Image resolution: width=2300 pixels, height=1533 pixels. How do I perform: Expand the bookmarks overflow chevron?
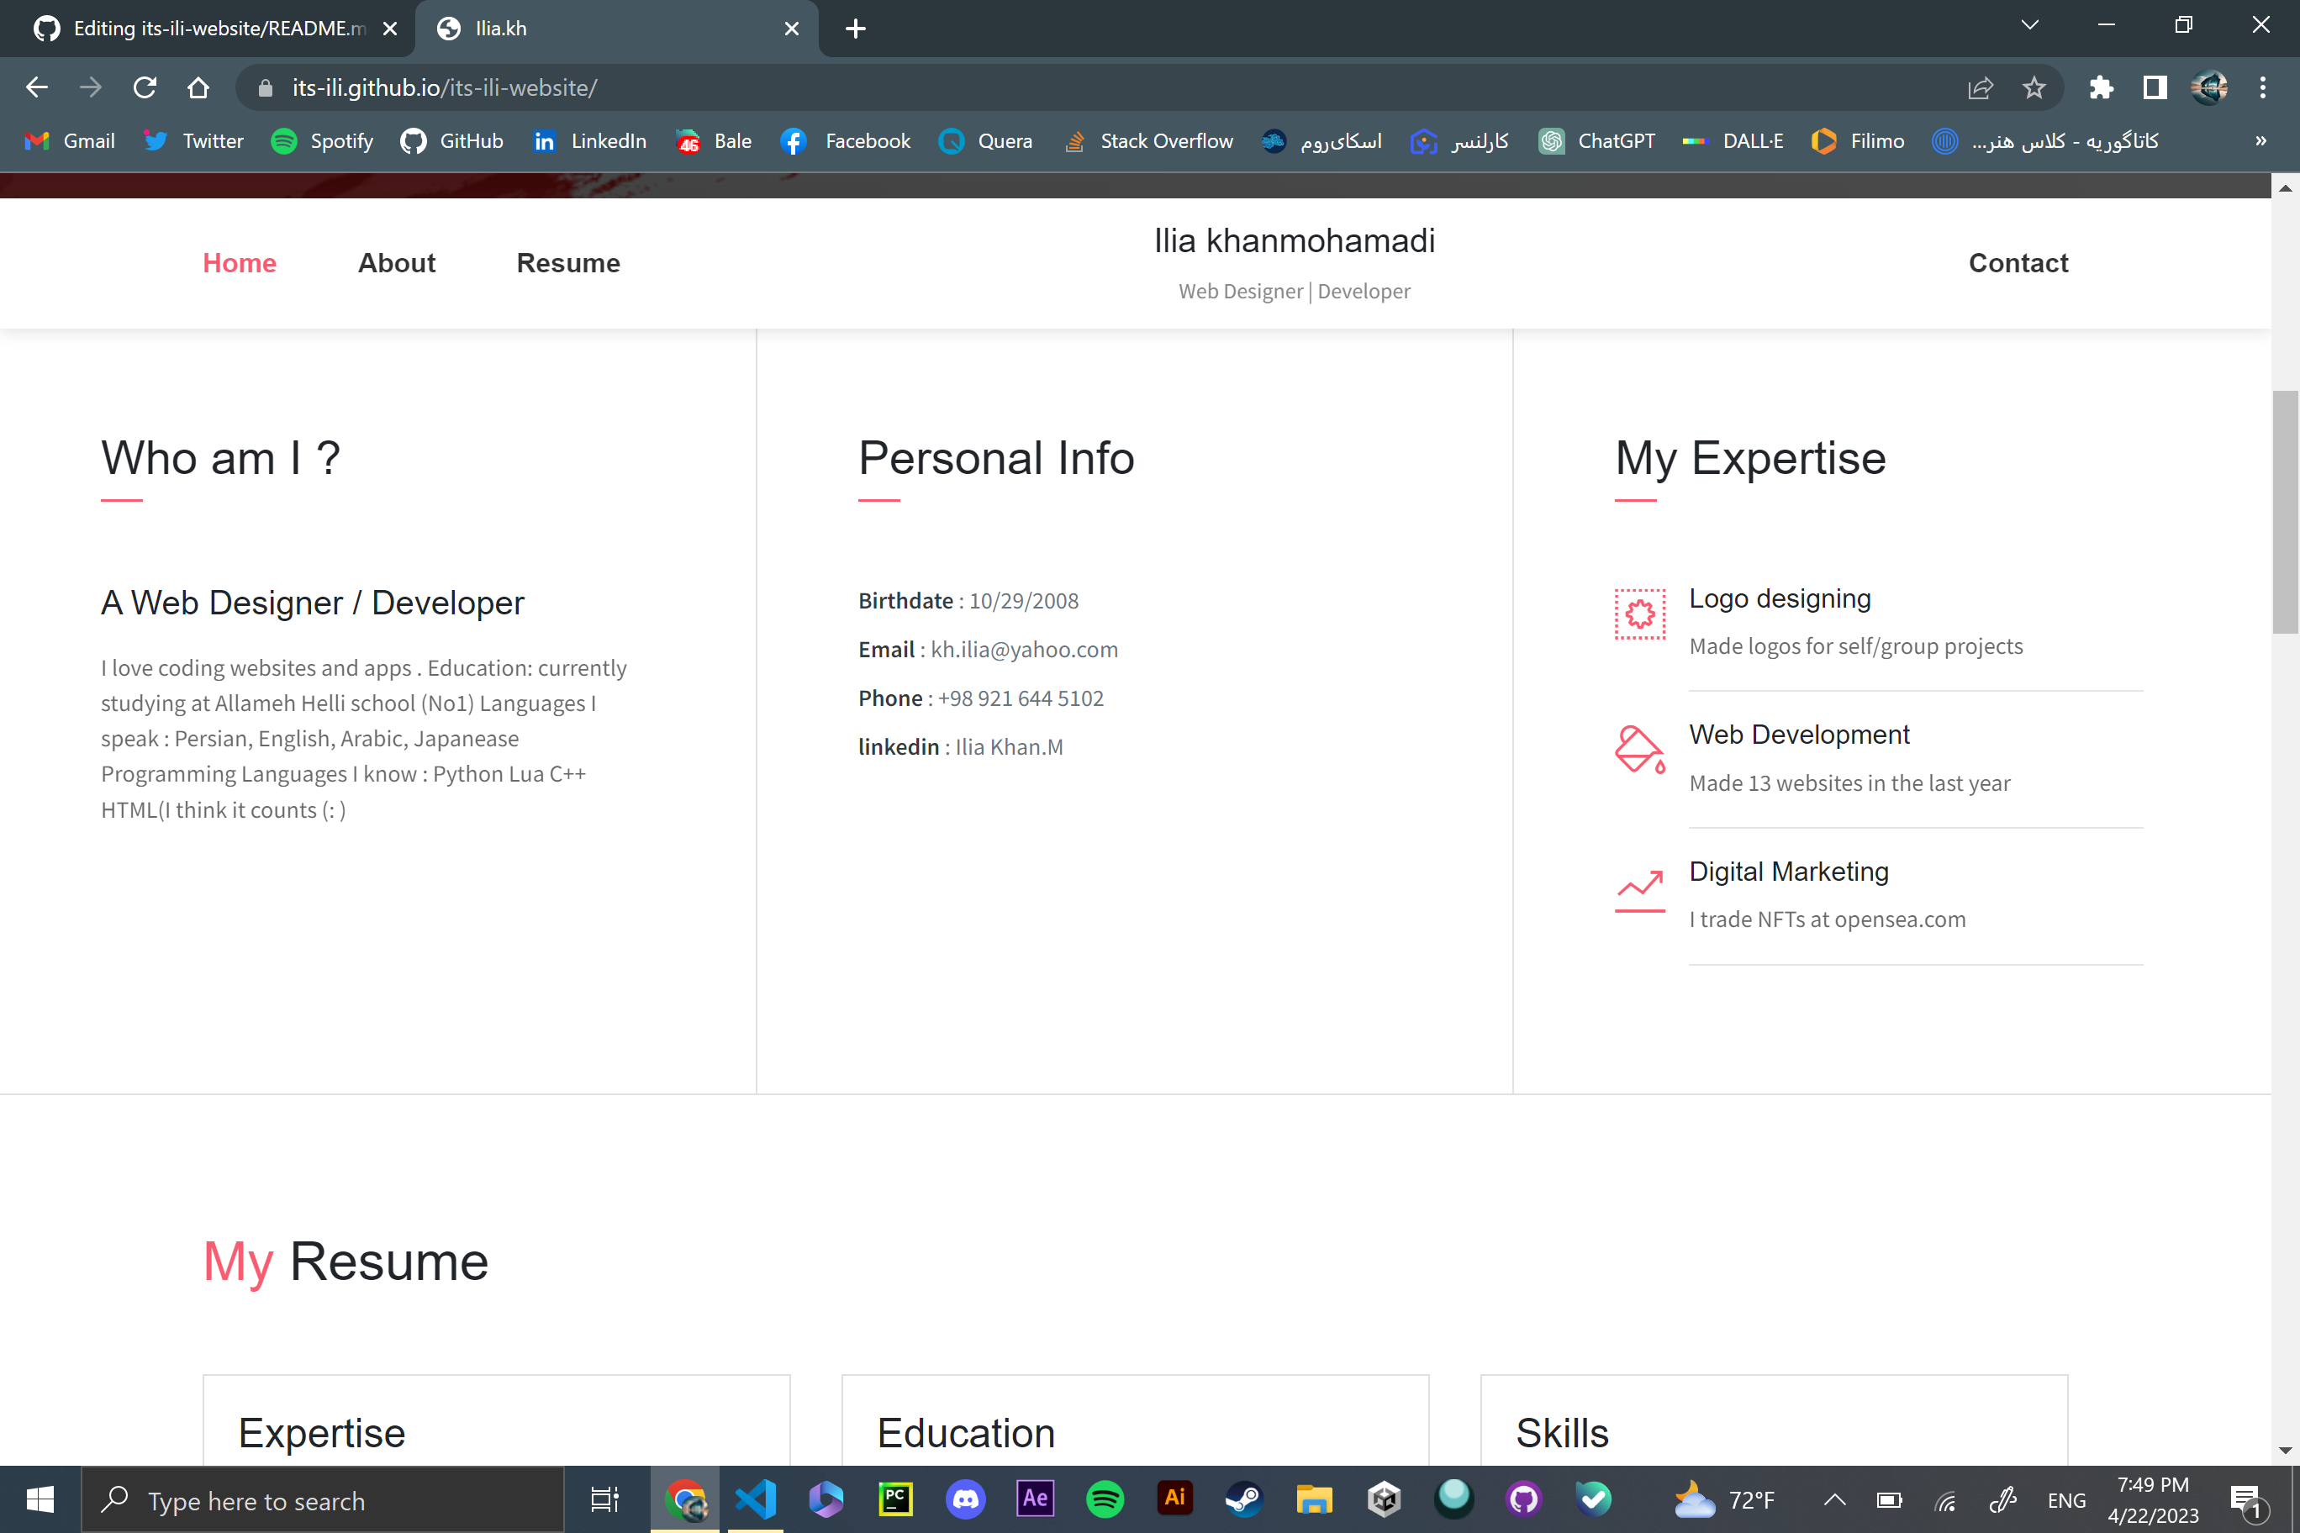pyautogui.click(x=2260, y=141)
